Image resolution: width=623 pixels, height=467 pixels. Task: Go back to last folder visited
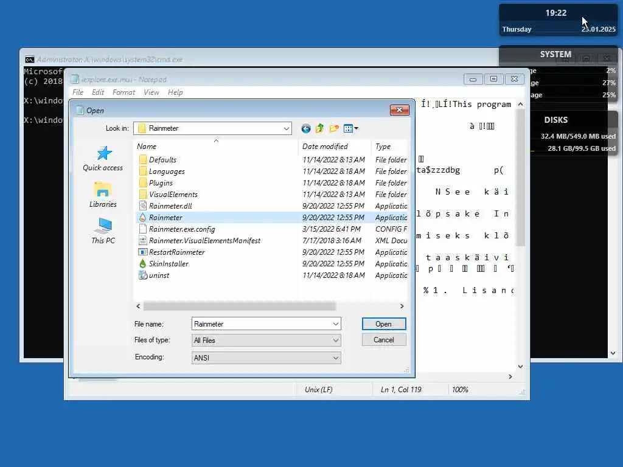coord(305,128)
